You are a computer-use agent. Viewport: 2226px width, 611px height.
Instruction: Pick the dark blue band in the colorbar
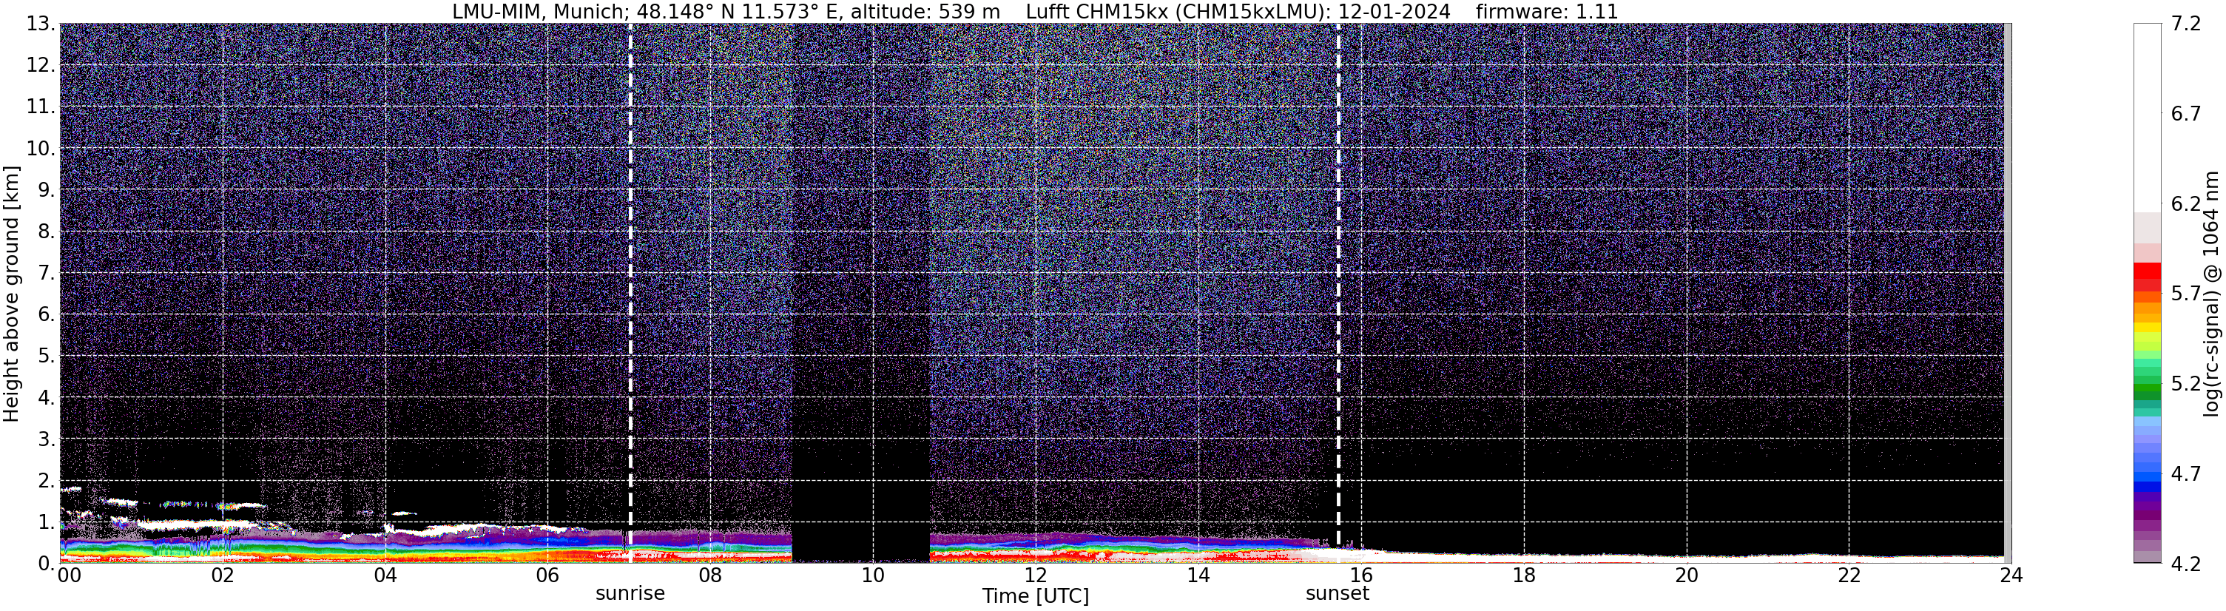click(2148, 487)
